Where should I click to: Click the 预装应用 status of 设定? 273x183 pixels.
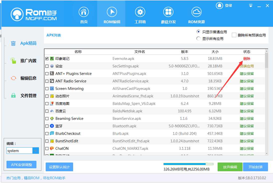pyautogui.click(x=247, y=66)
